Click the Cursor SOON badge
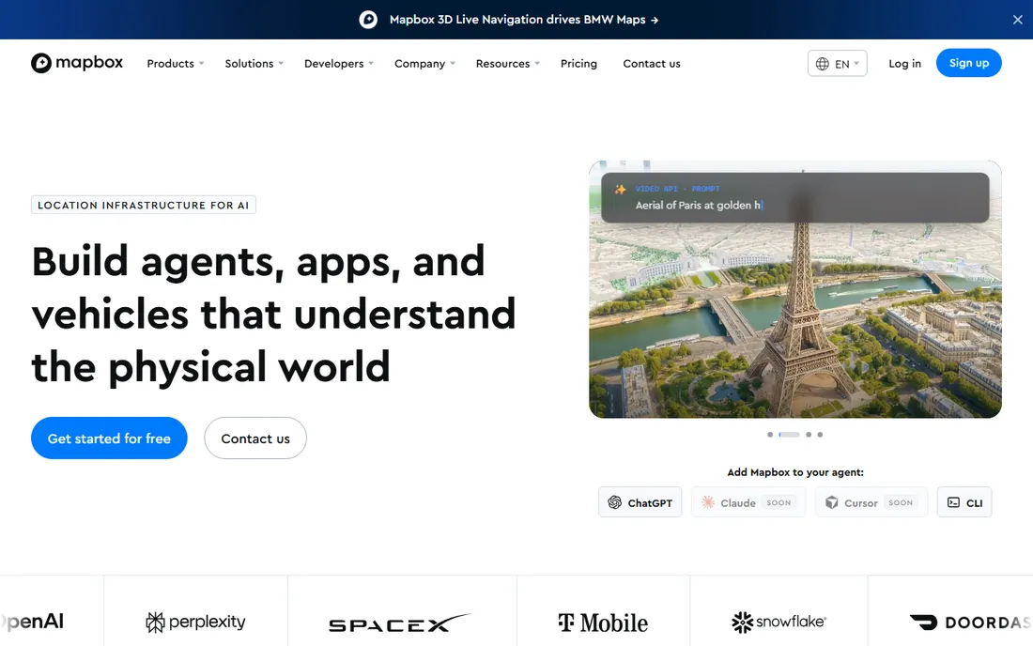The image size is (1033, 646). 901,502
